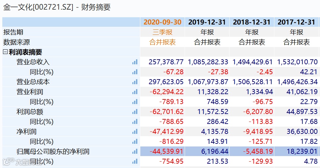Open chart icon for 营业总成本 row
The width and height of the screenshot is (320, 168).
135,82
